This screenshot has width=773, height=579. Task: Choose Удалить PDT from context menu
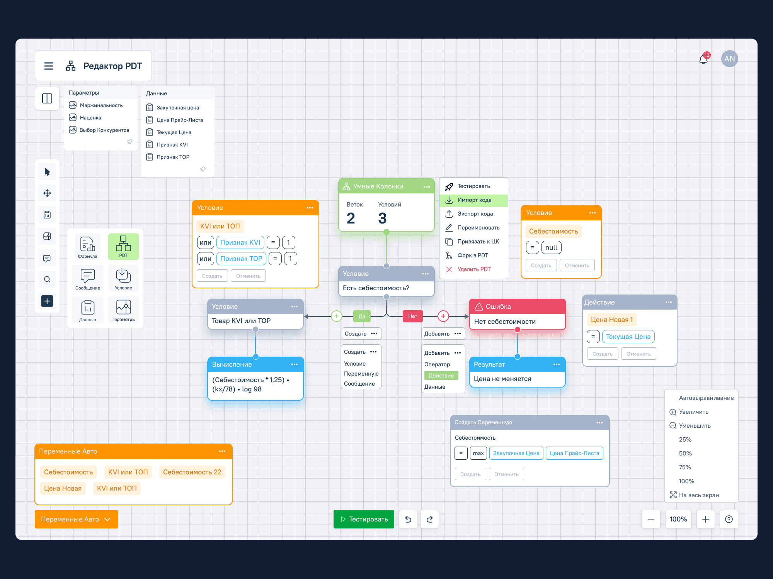(474, 269)
